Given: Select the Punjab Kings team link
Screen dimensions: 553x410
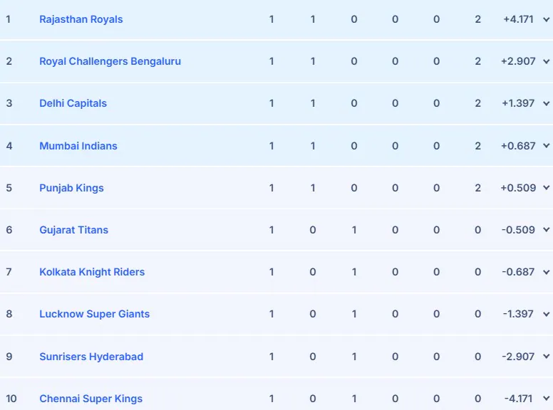Looking at the screenshot, I should click(x=71, y=188).
